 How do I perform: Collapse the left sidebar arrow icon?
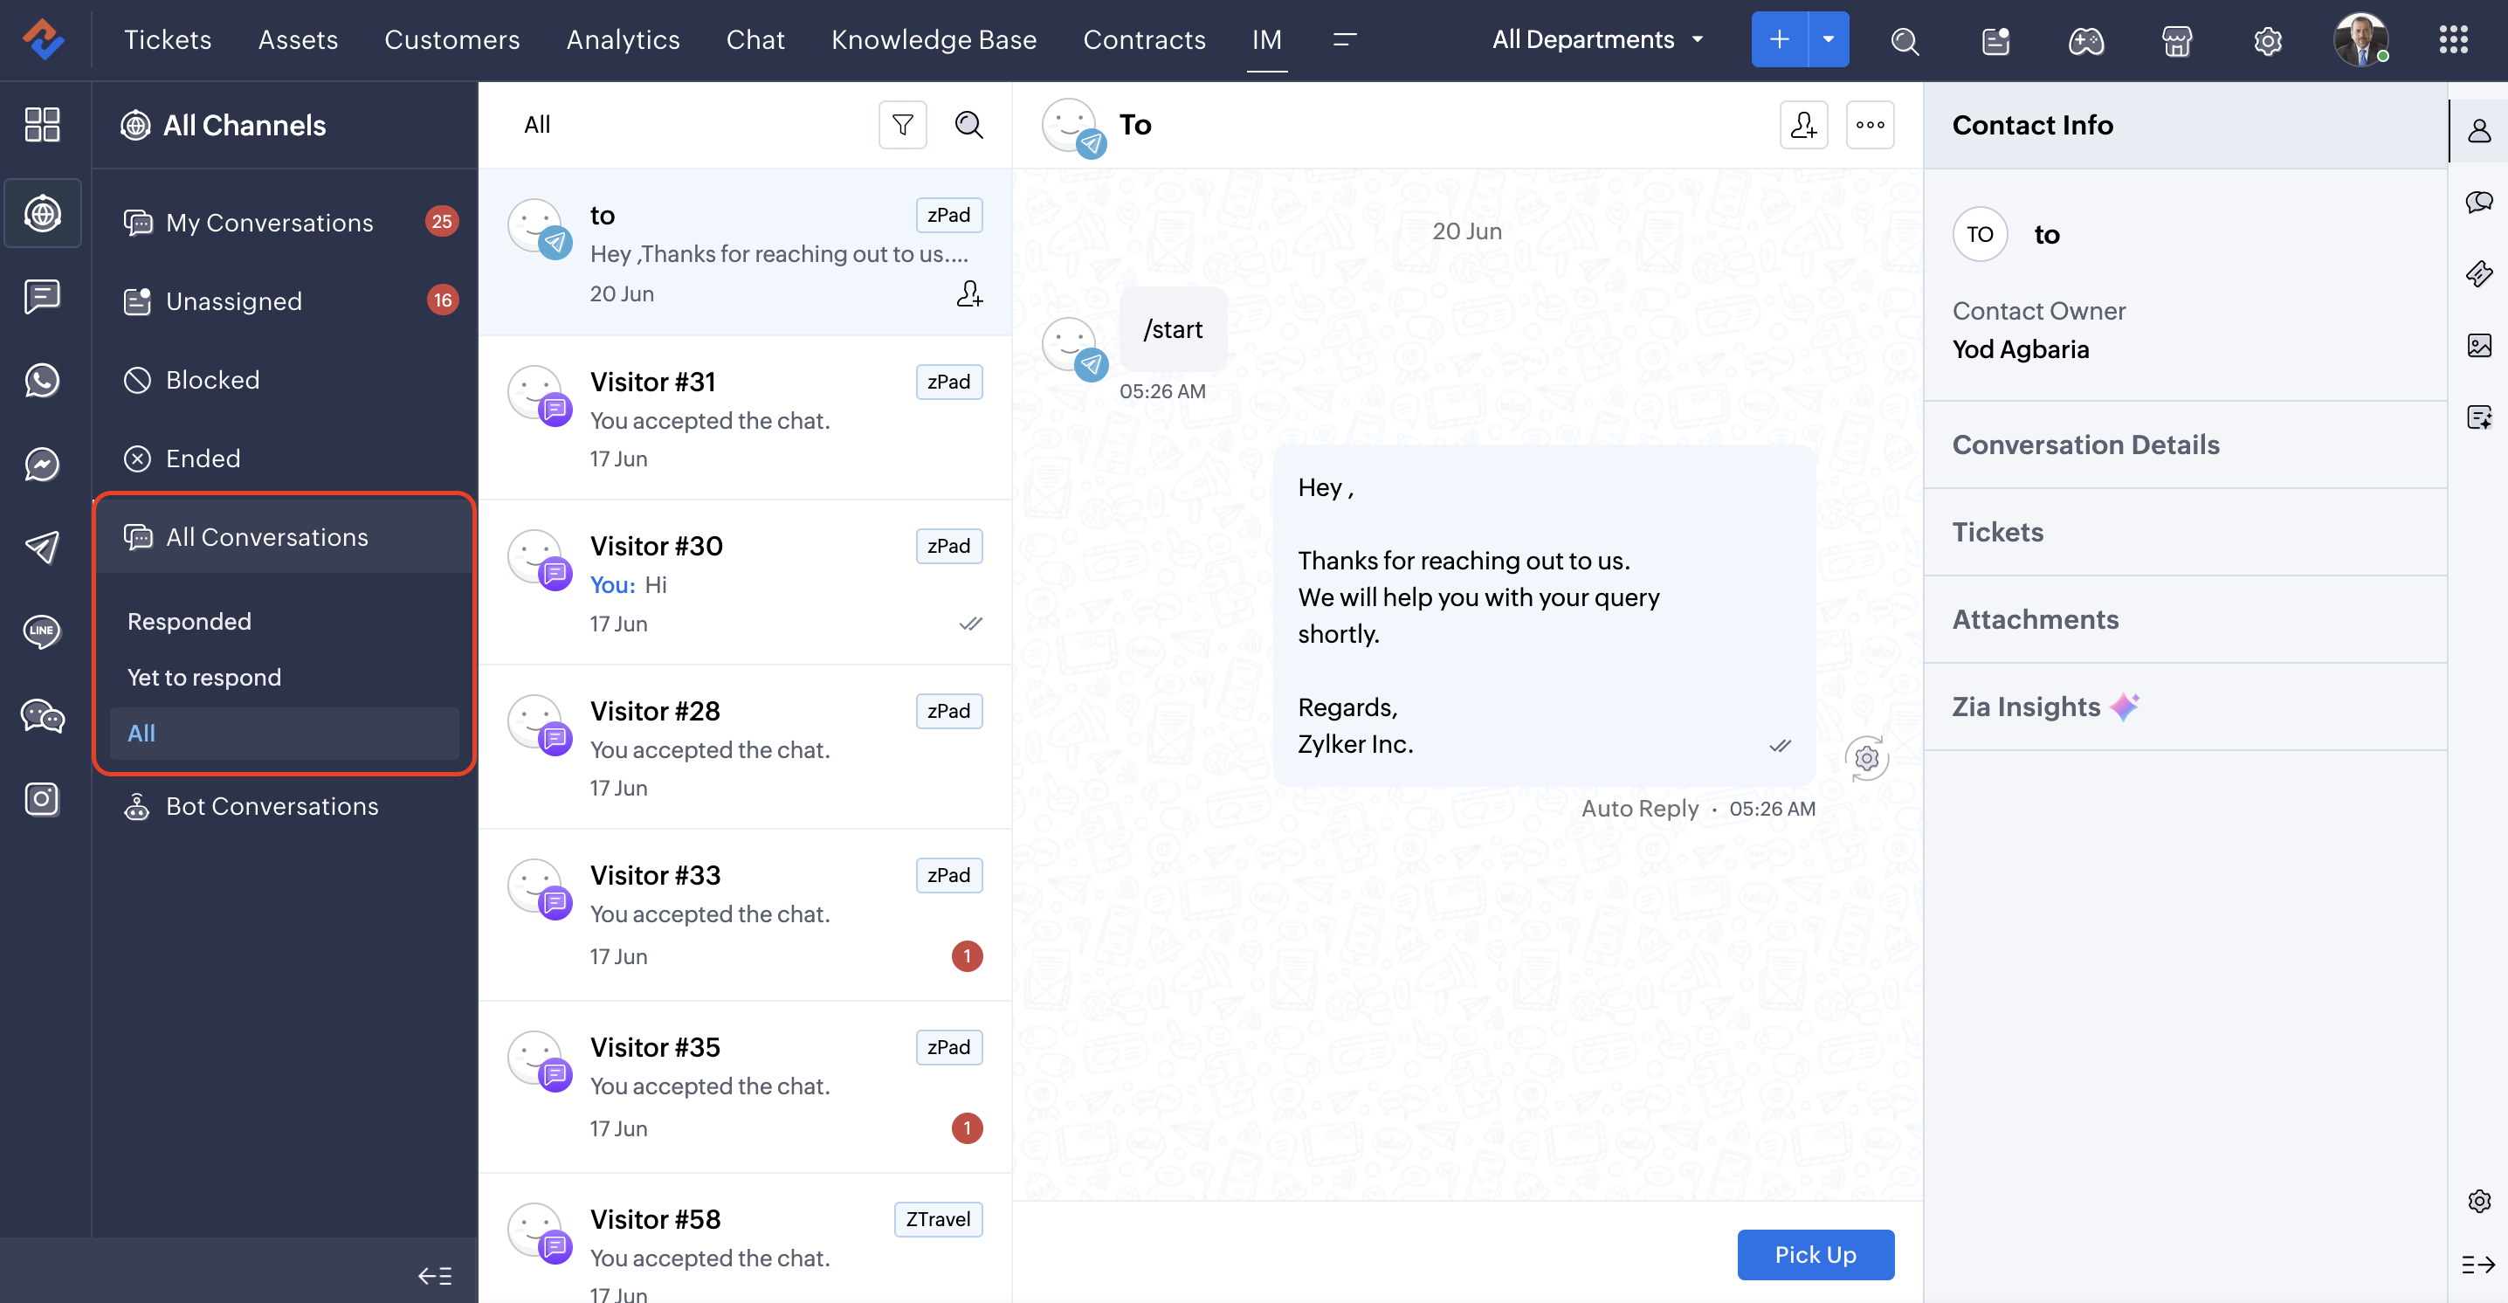pos(435,1275)
